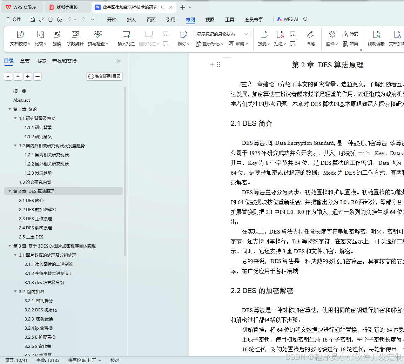Click the navigation pane vertical scrollbar
The width and height of the screenshot is (404, 364).
125,171
